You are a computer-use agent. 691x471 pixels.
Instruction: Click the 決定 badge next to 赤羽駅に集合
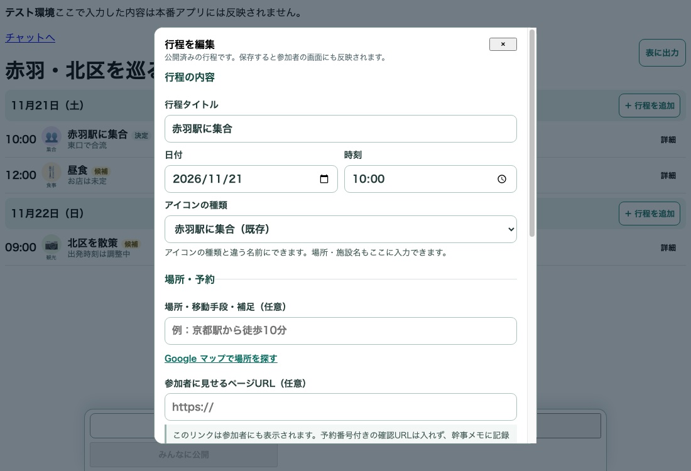point(141,136)
